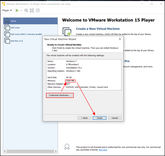The width and height of the screenshot is (165, 156).
Task: Click the 'Windows 7' name value
Action: coord(71,61)
